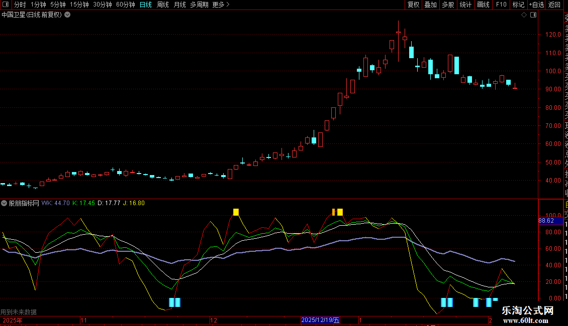Viewport: 568px width, 326px height.
Task: Open 画线 drawing tools
Action: pyautogui.click(x=483, y=5)
